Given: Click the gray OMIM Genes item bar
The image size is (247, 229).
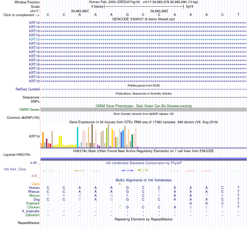Looking at the screenshot, I should coord(144,109).
